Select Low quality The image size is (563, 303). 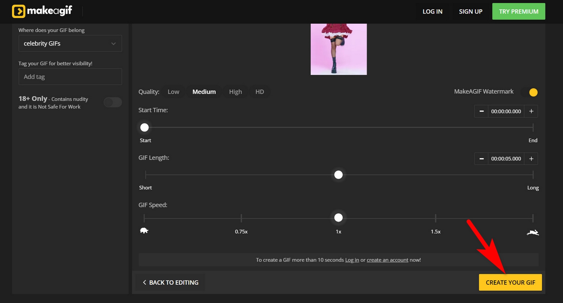pyautogui.click(x=173, y=92)
